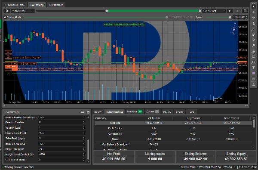
Task: Switch to the Backtesting tab
Action: (37, 5)
